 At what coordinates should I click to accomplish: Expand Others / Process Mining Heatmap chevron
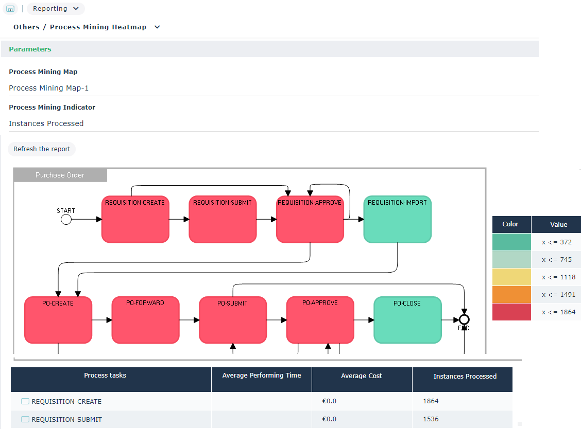157,27
